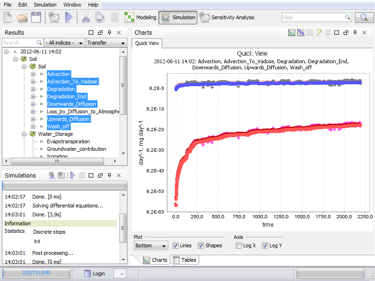Open a file with folder icon
This screenshot has height=281, width=375.
pyautogui.click(x=22, y=17)
